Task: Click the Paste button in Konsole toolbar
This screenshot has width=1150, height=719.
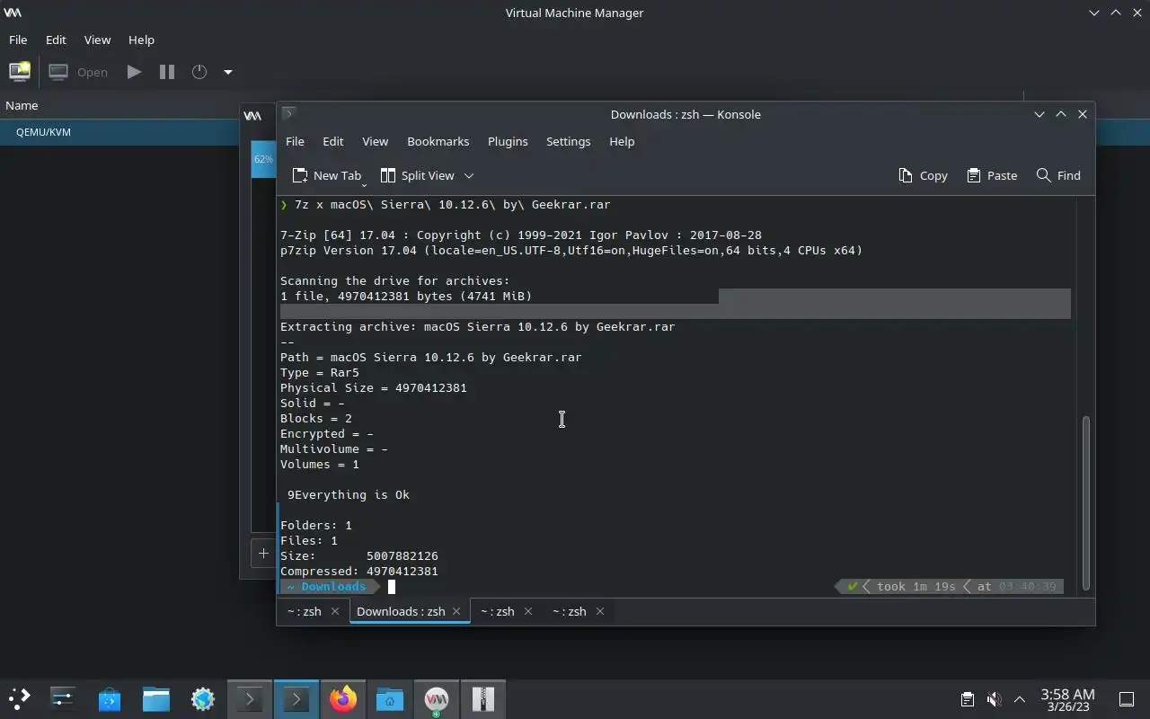Action: coord(992,175)
